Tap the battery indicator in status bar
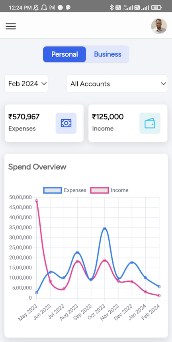 (x=156, y=8)
